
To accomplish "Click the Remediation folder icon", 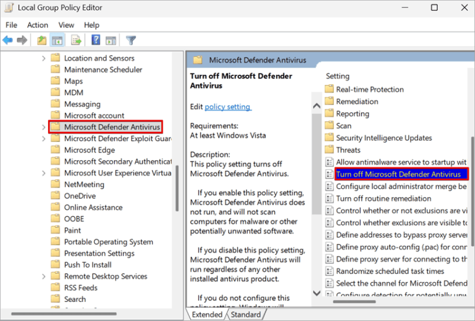I will [329, 101].
